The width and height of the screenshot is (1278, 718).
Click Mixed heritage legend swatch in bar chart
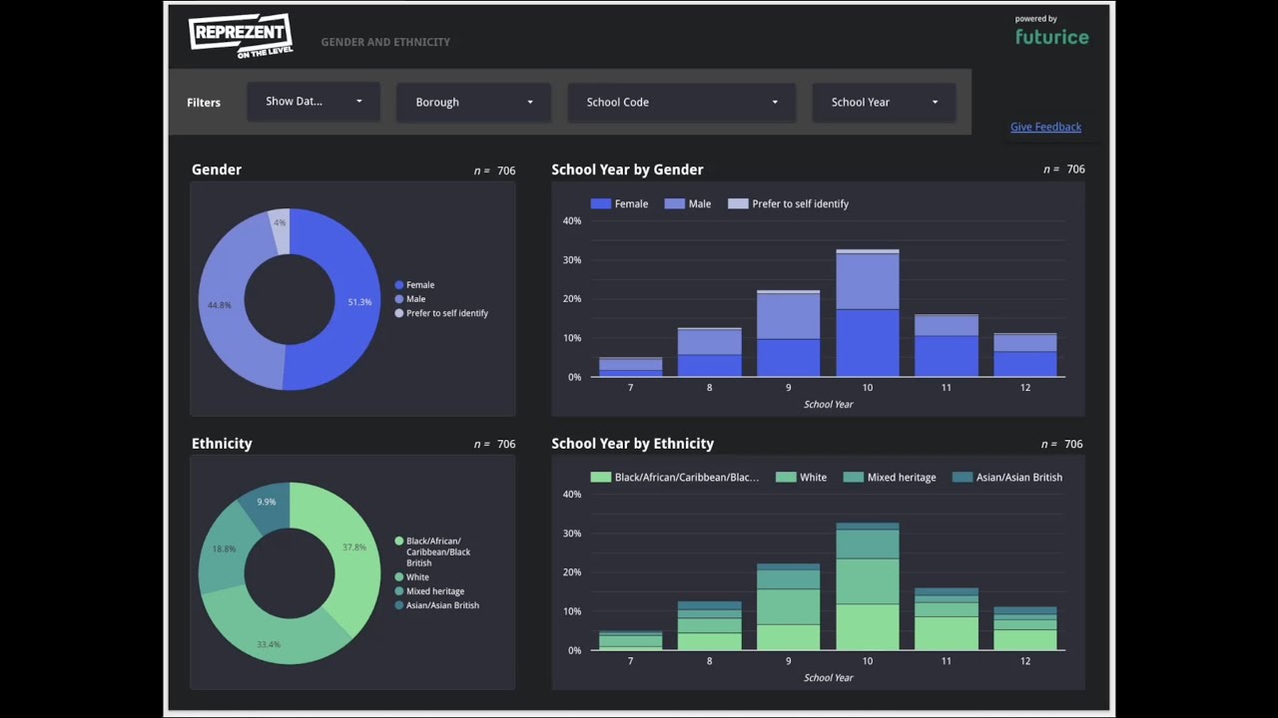[x=854, y=478]
